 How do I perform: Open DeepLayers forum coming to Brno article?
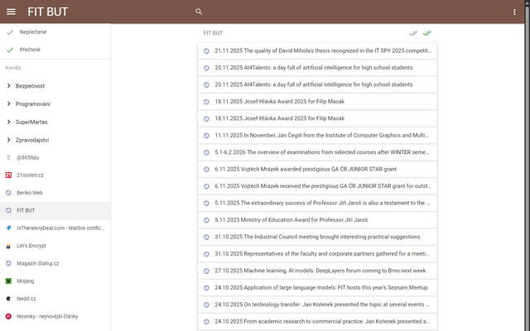[x=317, y=271]
